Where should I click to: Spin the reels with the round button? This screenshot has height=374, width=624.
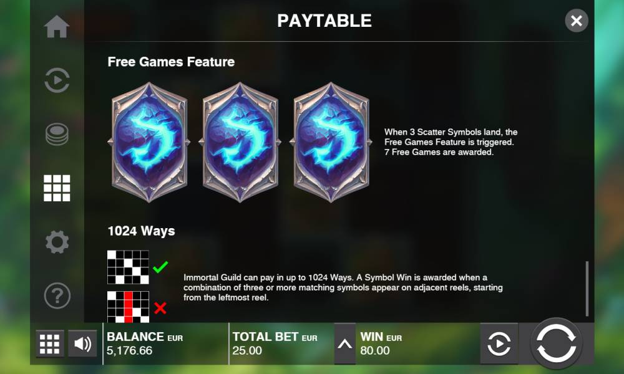(556, 343)
